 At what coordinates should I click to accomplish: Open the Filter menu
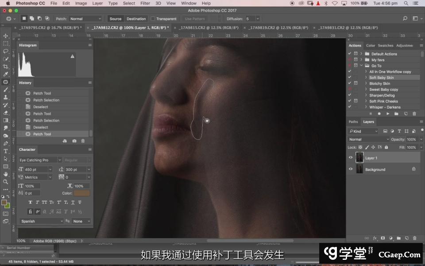point(145,3)
